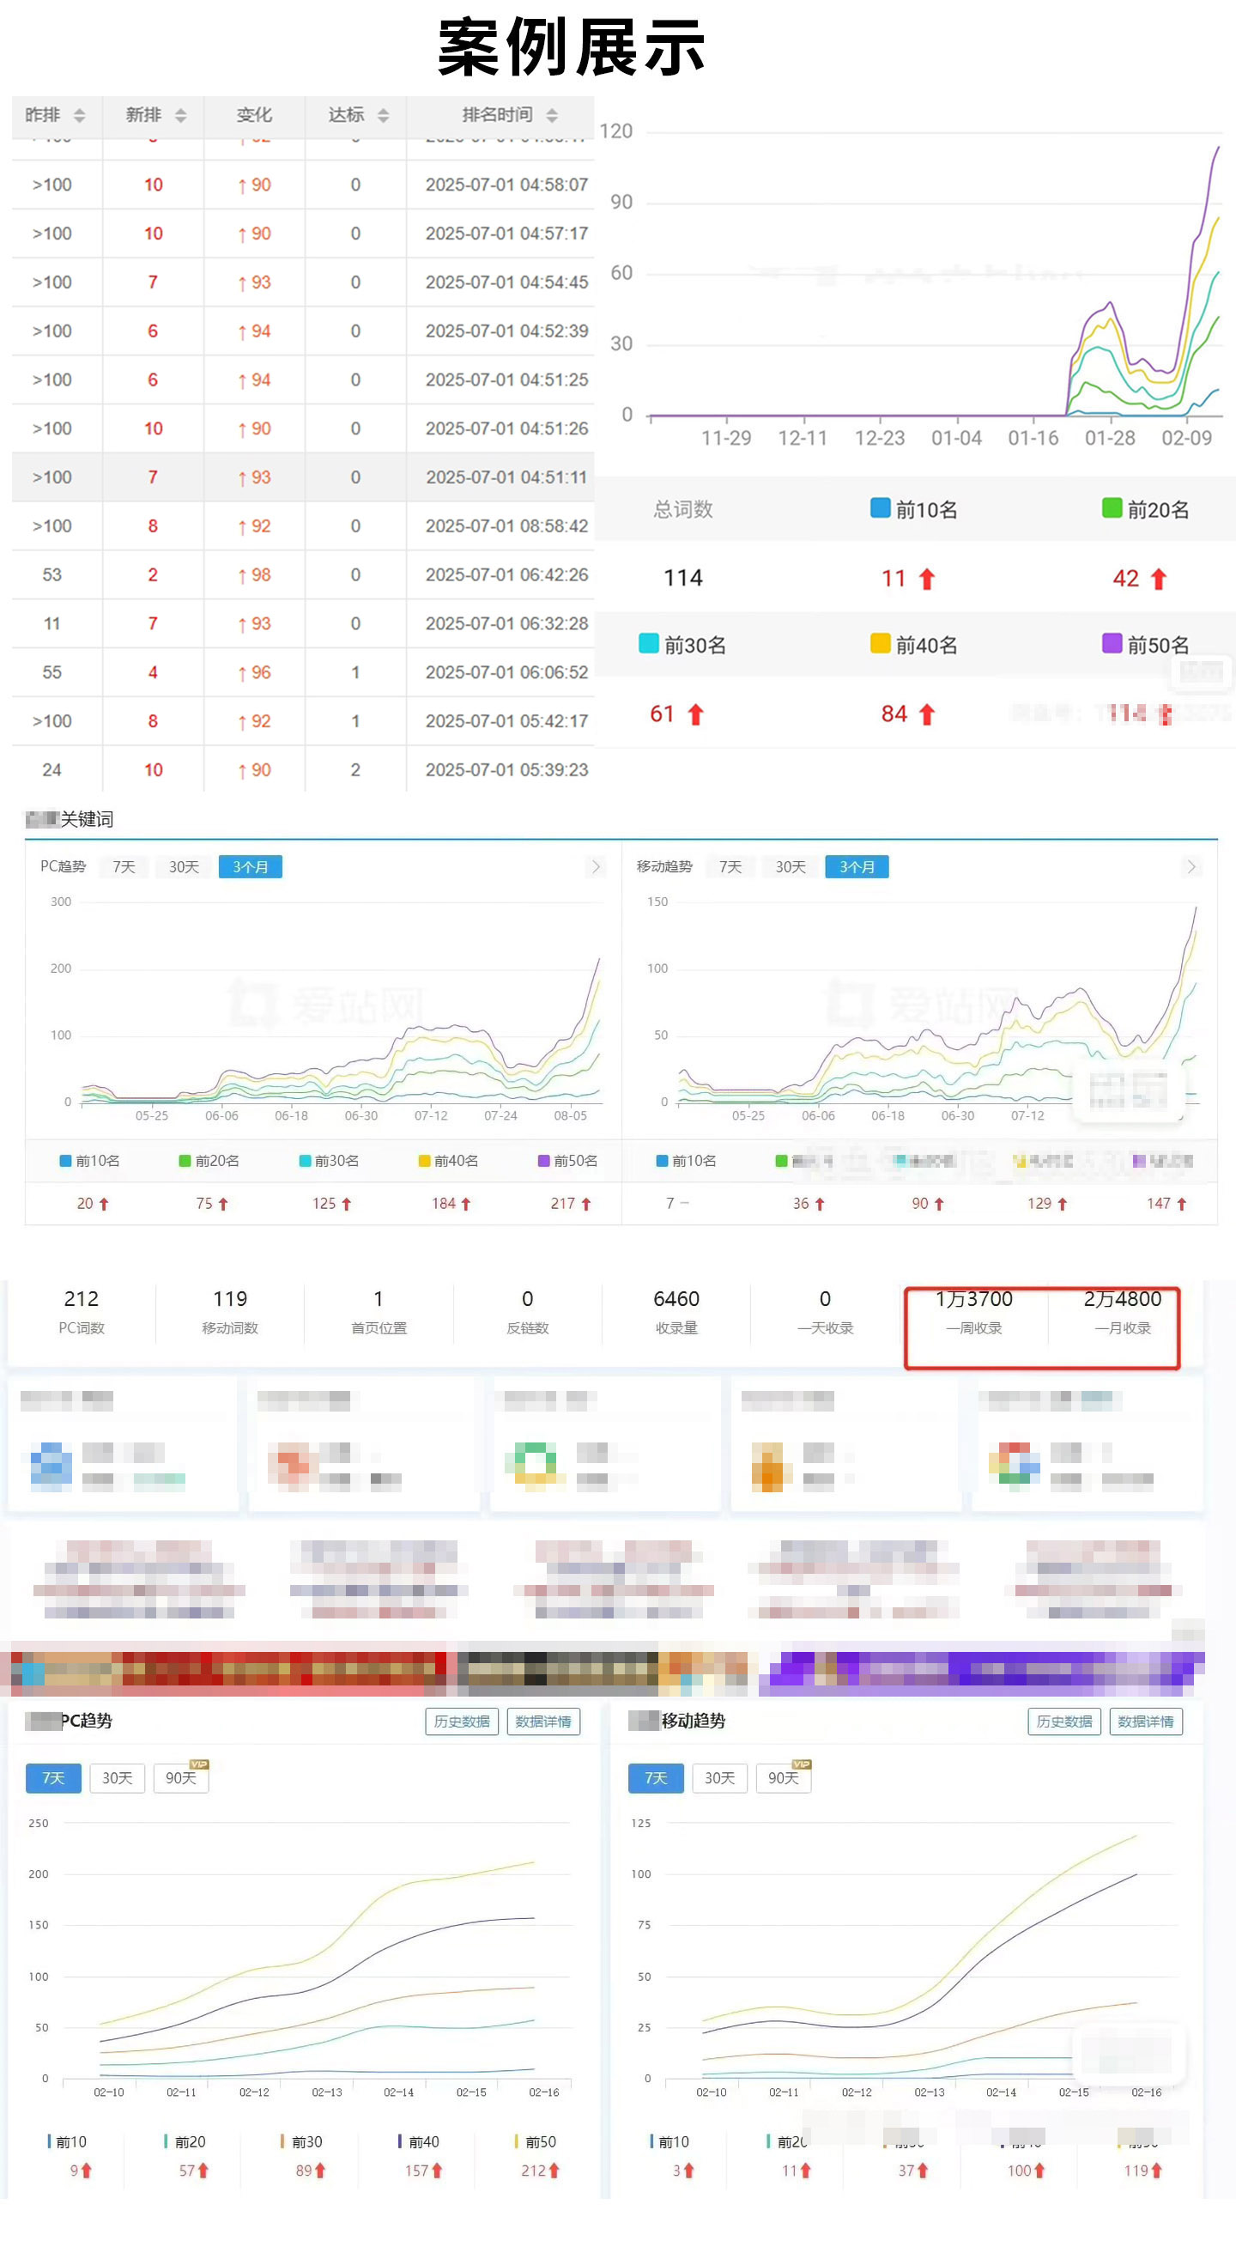Expand the chevron right of 移动趋势 3个月
The height and width of the screenshot is (2259, 1236).
[1191, 866]
